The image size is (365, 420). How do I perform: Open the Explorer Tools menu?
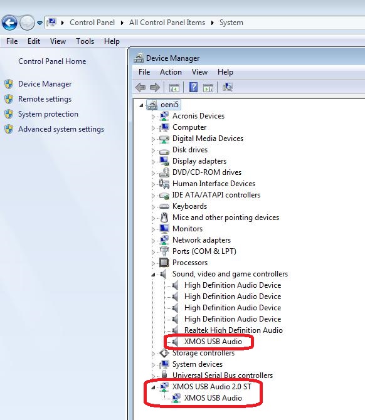[x=85, y=41]
